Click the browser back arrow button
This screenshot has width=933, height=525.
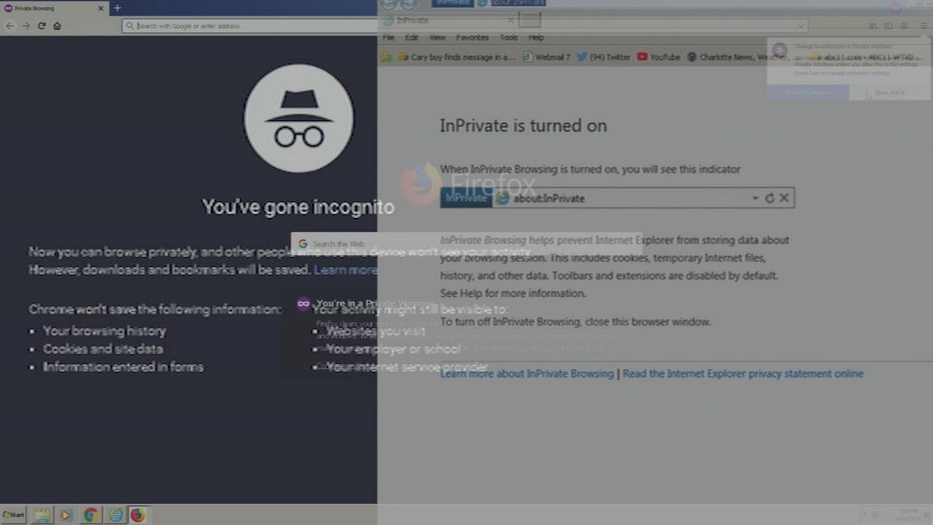(x=9, y=26)
